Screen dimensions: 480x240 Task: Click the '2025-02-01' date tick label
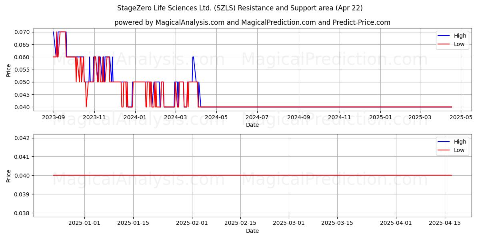point(192,223)
